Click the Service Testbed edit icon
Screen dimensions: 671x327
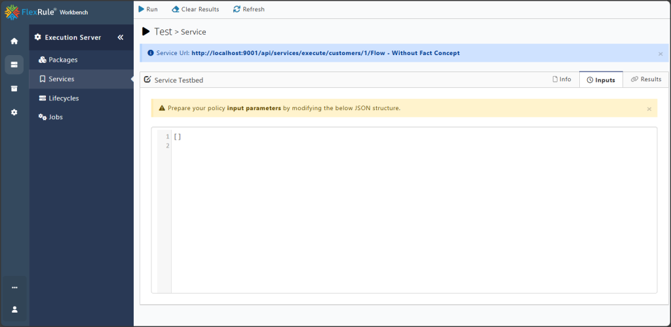tap(147, 79)
